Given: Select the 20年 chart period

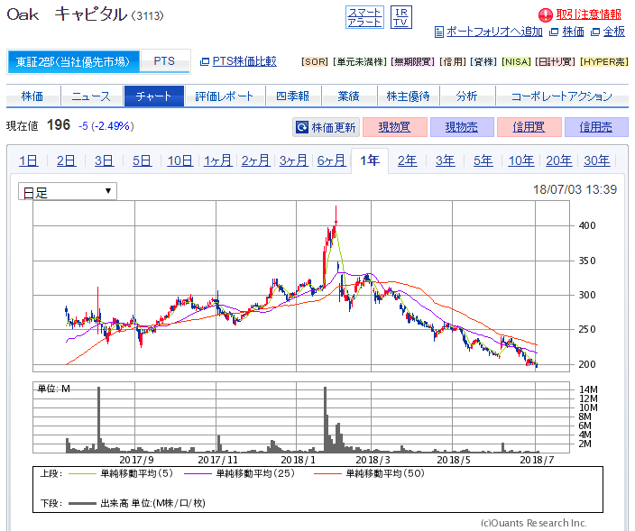Looking at the screenshot, I should (559, 160).
